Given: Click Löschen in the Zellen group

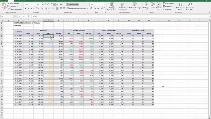Looking at the screenshot, I should click(153, 6).
